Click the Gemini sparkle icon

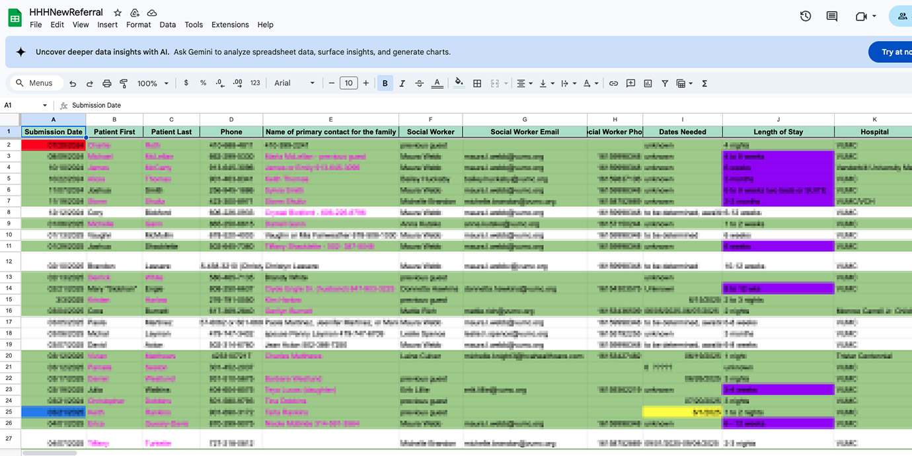(x=20, y=52)
